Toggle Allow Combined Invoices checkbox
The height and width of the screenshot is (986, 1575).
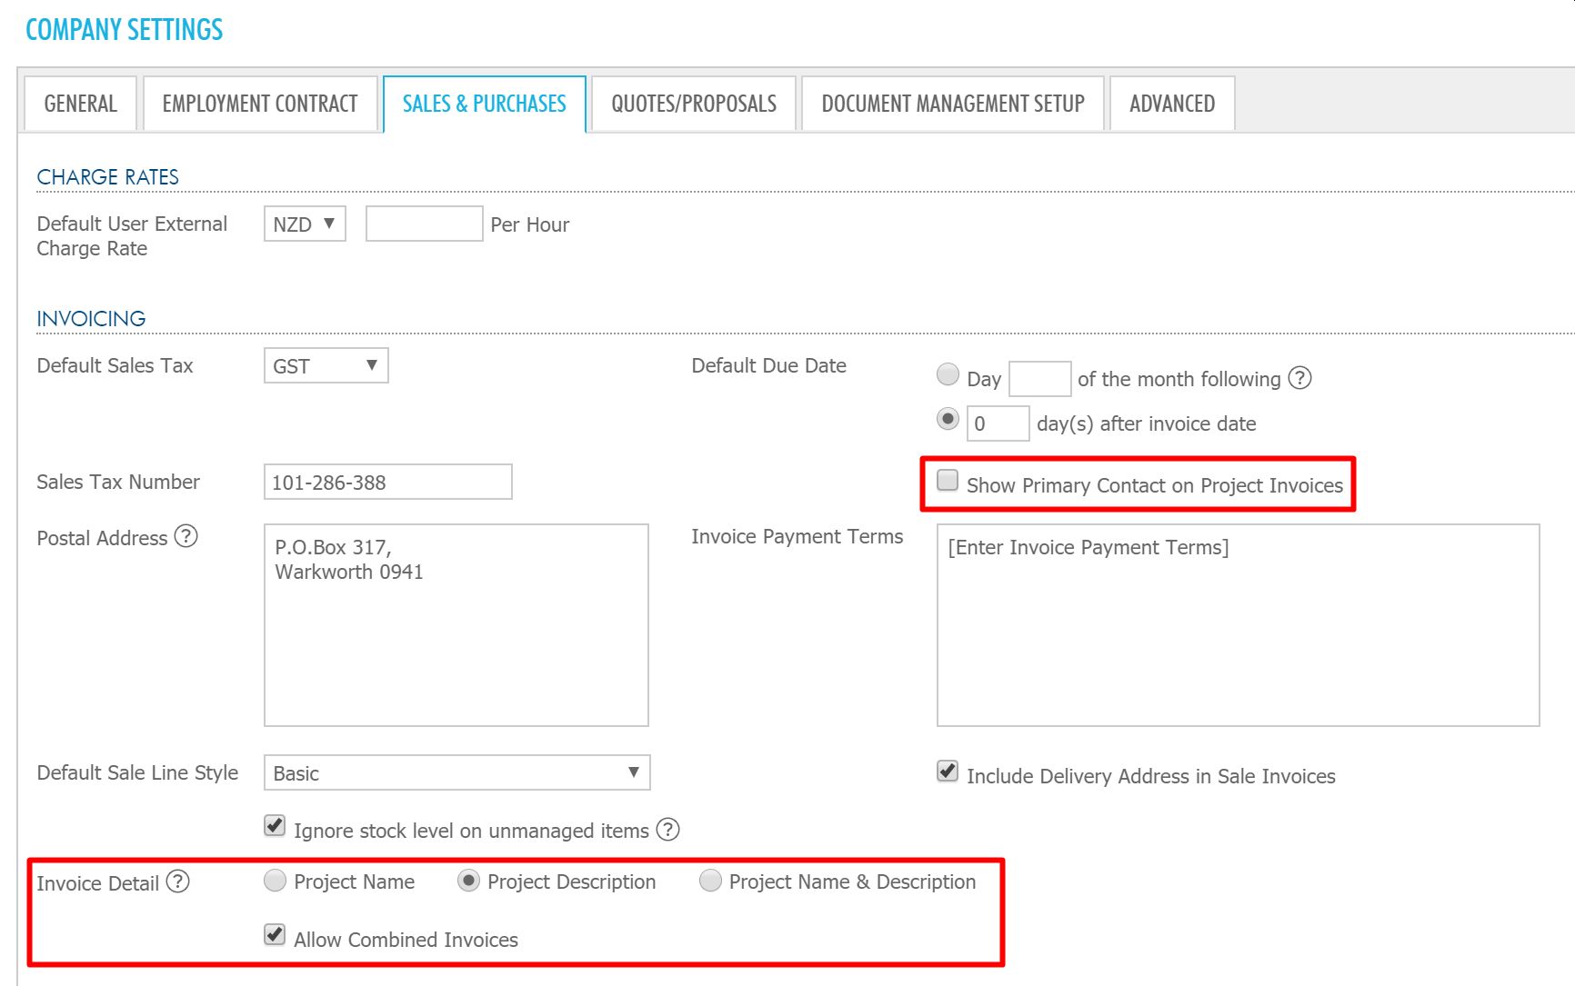(275, 935)
